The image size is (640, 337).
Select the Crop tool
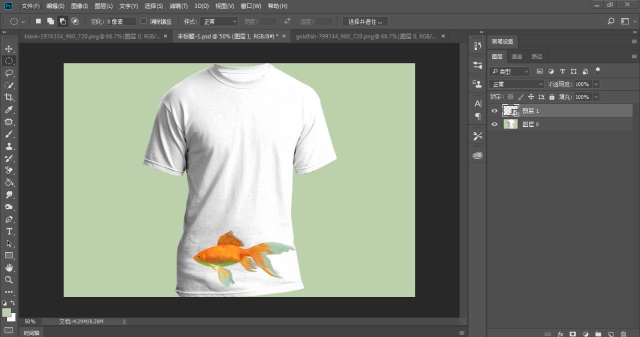(x=8, y=97)
